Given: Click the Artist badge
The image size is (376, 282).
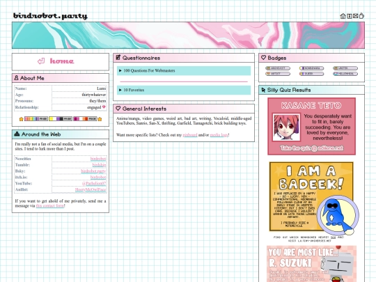Looking at the screenshot, I should tap(278, 74).
